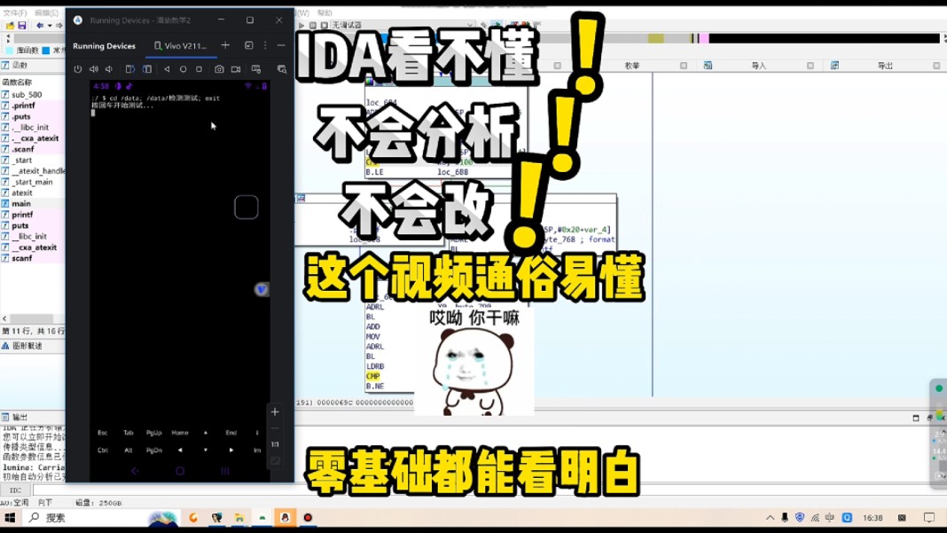The width and height of the screenshot is (947, 533).
Task: Toggle the Ctrl key on the virtual keyboard
Action: click(103, 450)
